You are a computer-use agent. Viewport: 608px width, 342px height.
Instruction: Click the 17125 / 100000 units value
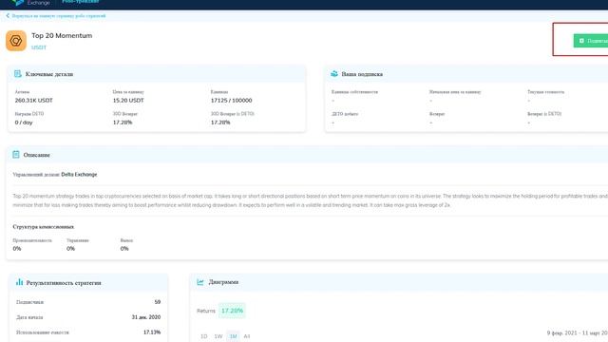[x=232, y=101]
